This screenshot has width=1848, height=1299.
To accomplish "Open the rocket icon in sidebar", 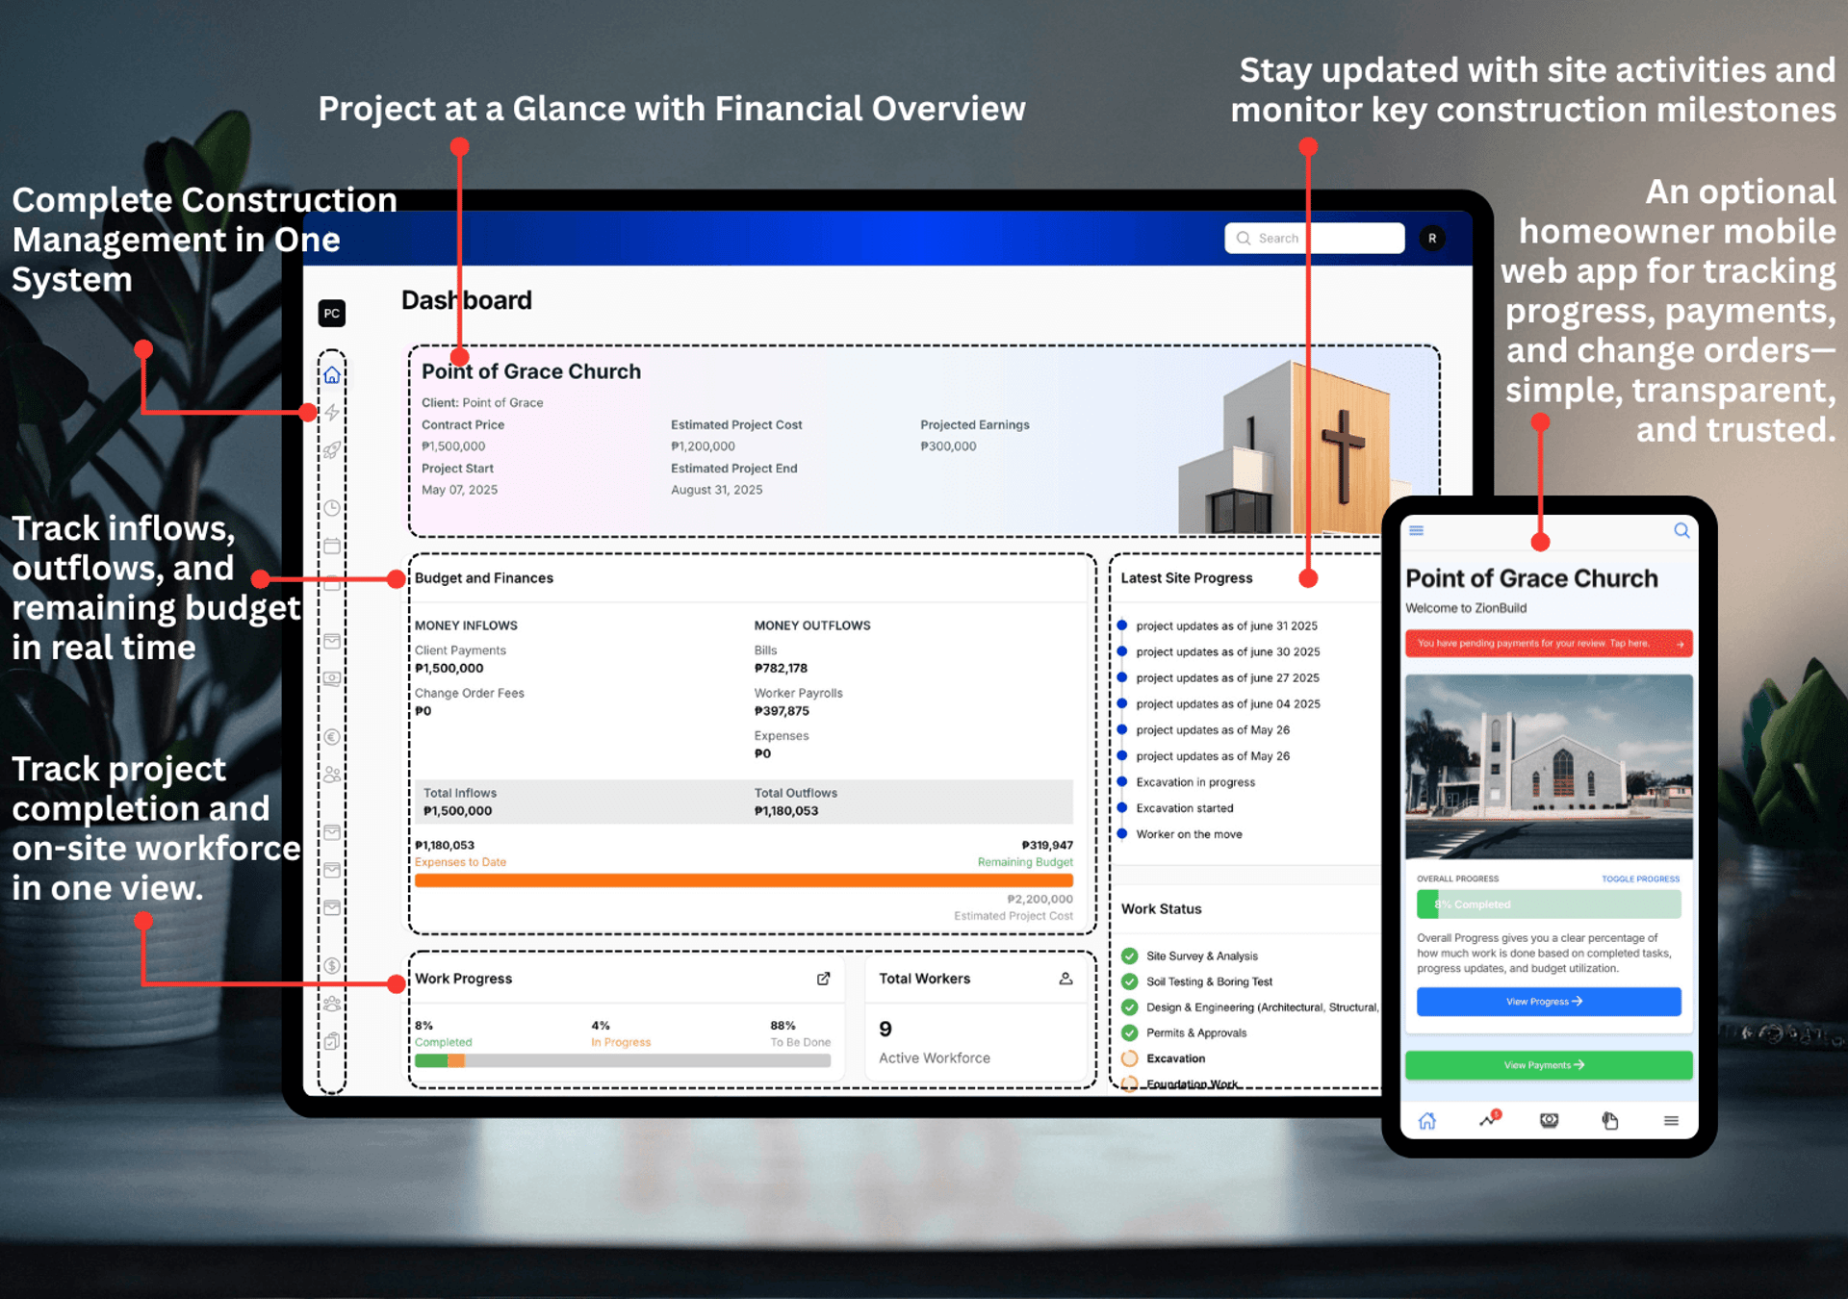I will [332, 450].
